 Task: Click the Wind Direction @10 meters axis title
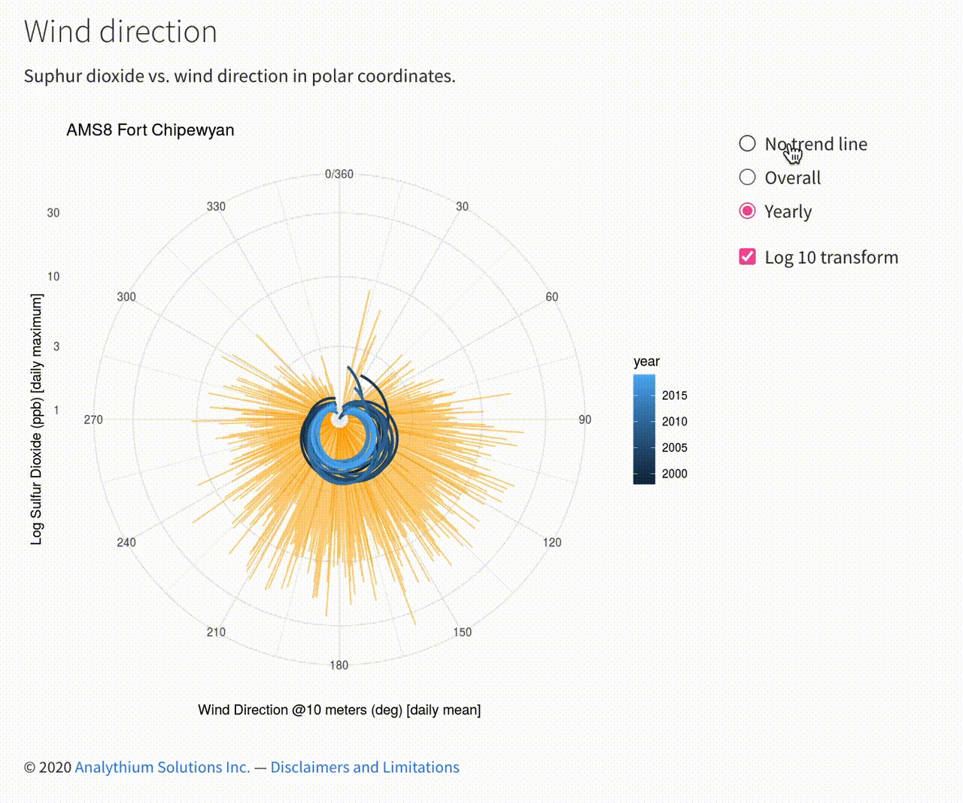(339, 710)
